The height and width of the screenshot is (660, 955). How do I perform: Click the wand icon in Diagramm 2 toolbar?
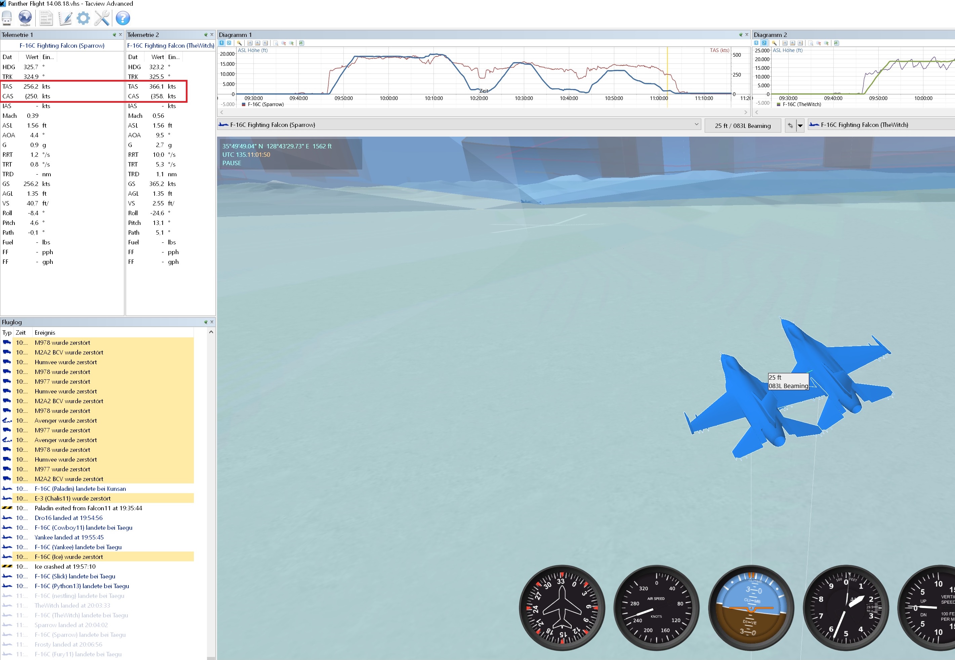pos(774,43)
